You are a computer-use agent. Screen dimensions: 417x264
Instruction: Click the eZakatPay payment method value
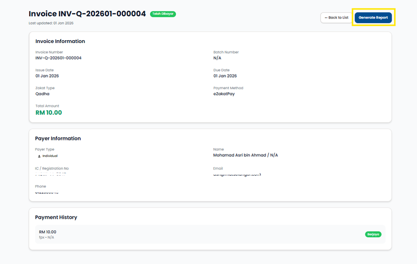(224, 94)
